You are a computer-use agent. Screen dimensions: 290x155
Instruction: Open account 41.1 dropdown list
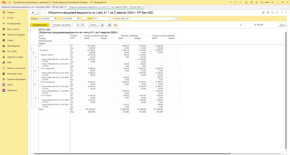(110, 19)
